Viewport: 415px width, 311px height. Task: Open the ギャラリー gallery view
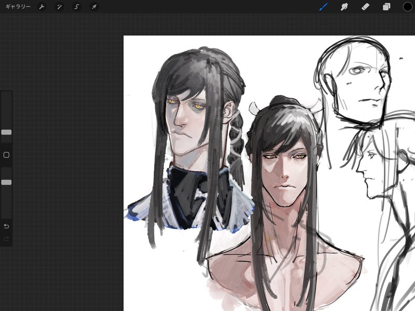tap(18, 7)
